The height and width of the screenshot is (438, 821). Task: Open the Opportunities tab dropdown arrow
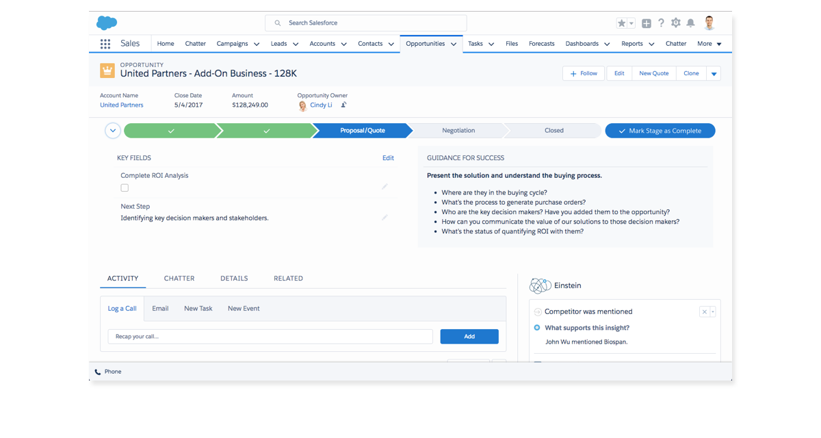454,44
